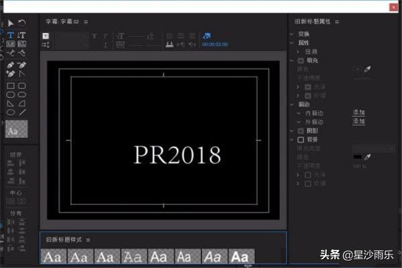Open the font family dropdown
402x268 pixels.
click(72, 36)
